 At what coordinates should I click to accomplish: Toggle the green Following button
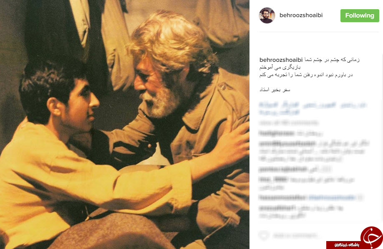click(x=360, y=15)
